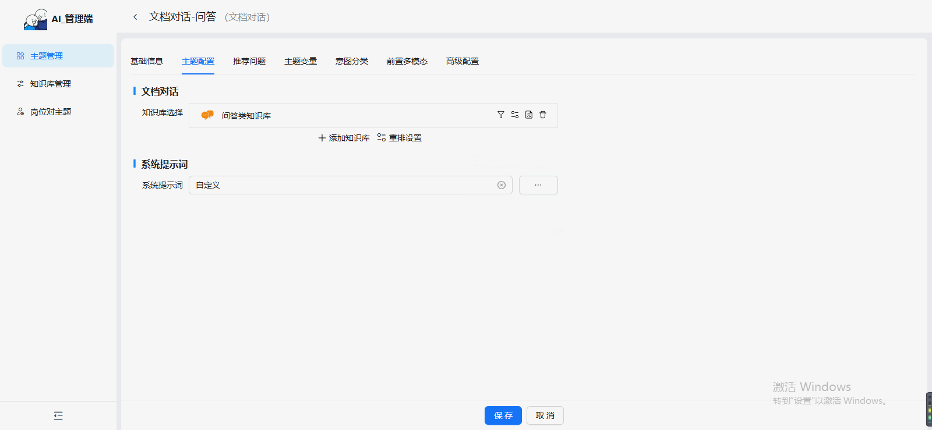Go back using the arrow beside 文档对话-问答
This screenshot has width=932, height=430.
(x=135, y=17)
